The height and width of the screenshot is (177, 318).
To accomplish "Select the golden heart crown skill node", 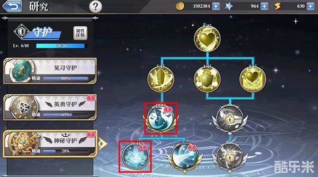I will (x=253, y=79).
